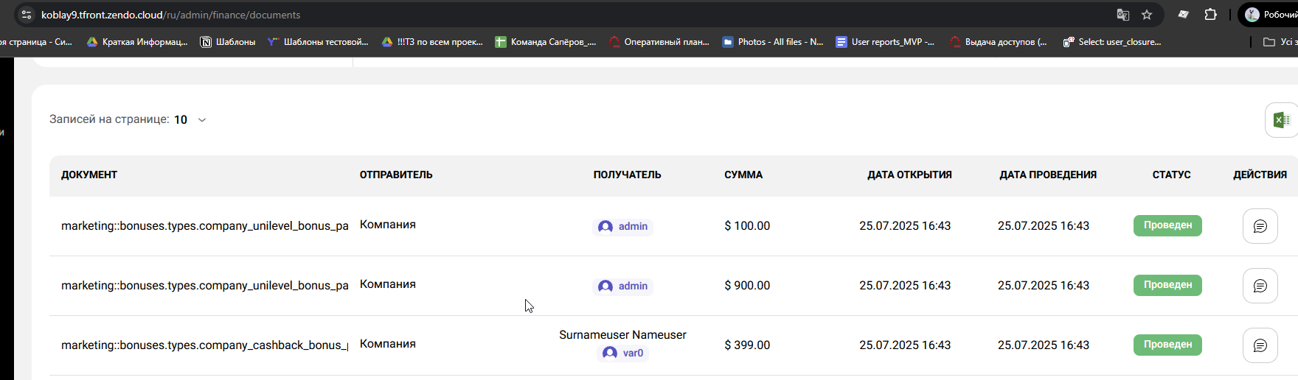Open admin recipient in the first row
This screenshot has height=380, width=1298.
[x=623, y=226]
